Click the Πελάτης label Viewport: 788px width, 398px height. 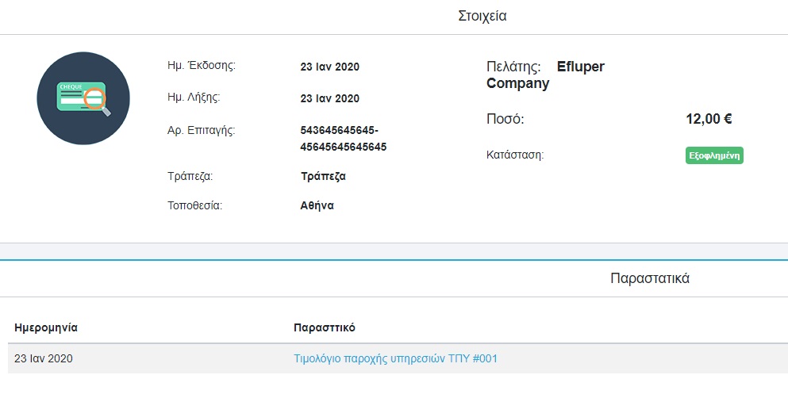pyautogui.click(x=513, y=67)
